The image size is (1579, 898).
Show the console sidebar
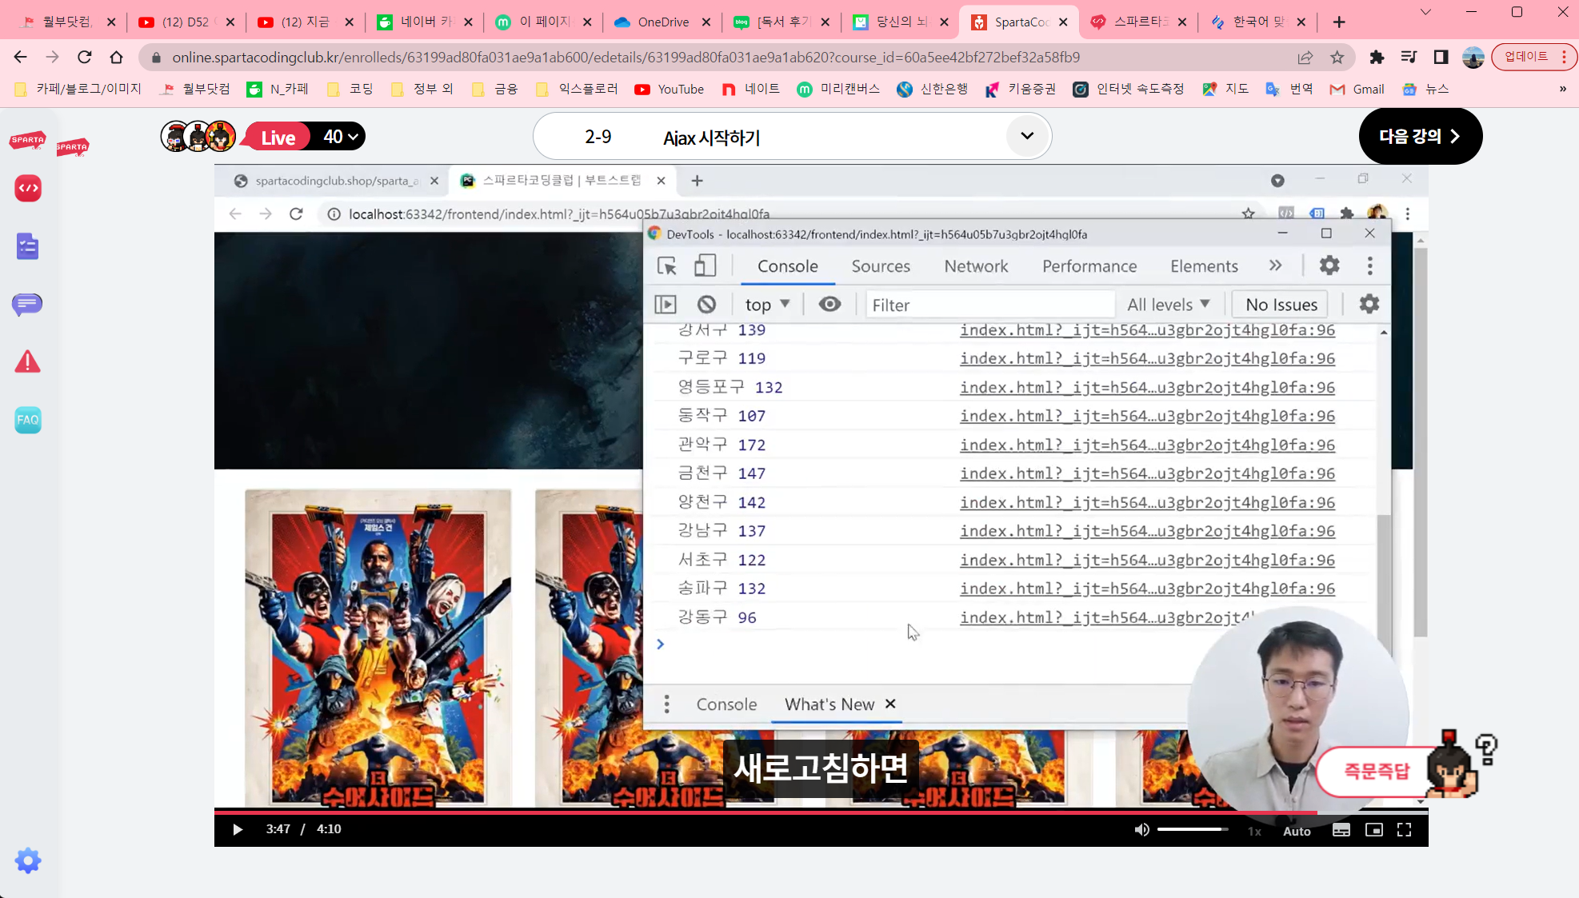pos(666,305)
